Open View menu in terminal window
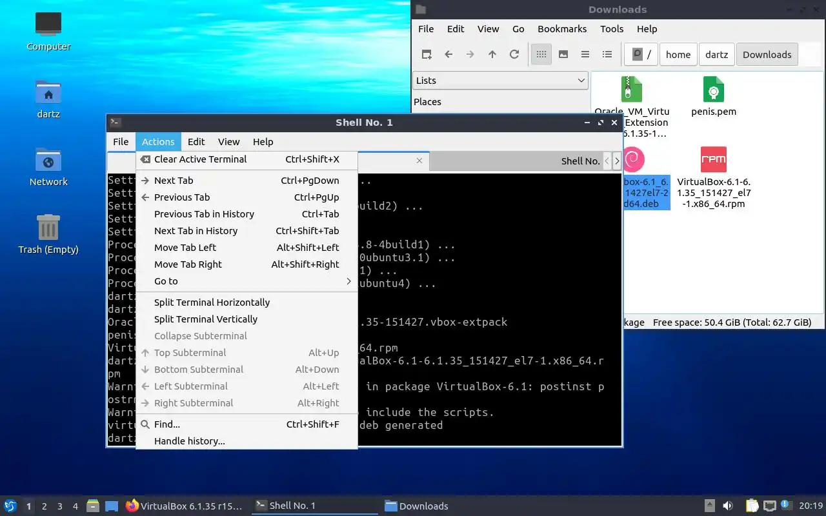Screen dimensions: 826x516 [228, 142]
